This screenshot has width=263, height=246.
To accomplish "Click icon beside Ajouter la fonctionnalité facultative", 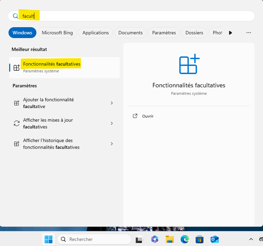I will 17,103.
